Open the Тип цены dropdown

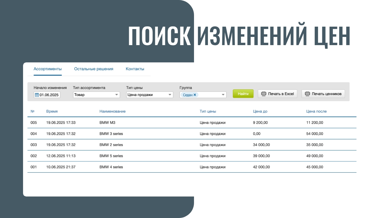tap(170, 95)
